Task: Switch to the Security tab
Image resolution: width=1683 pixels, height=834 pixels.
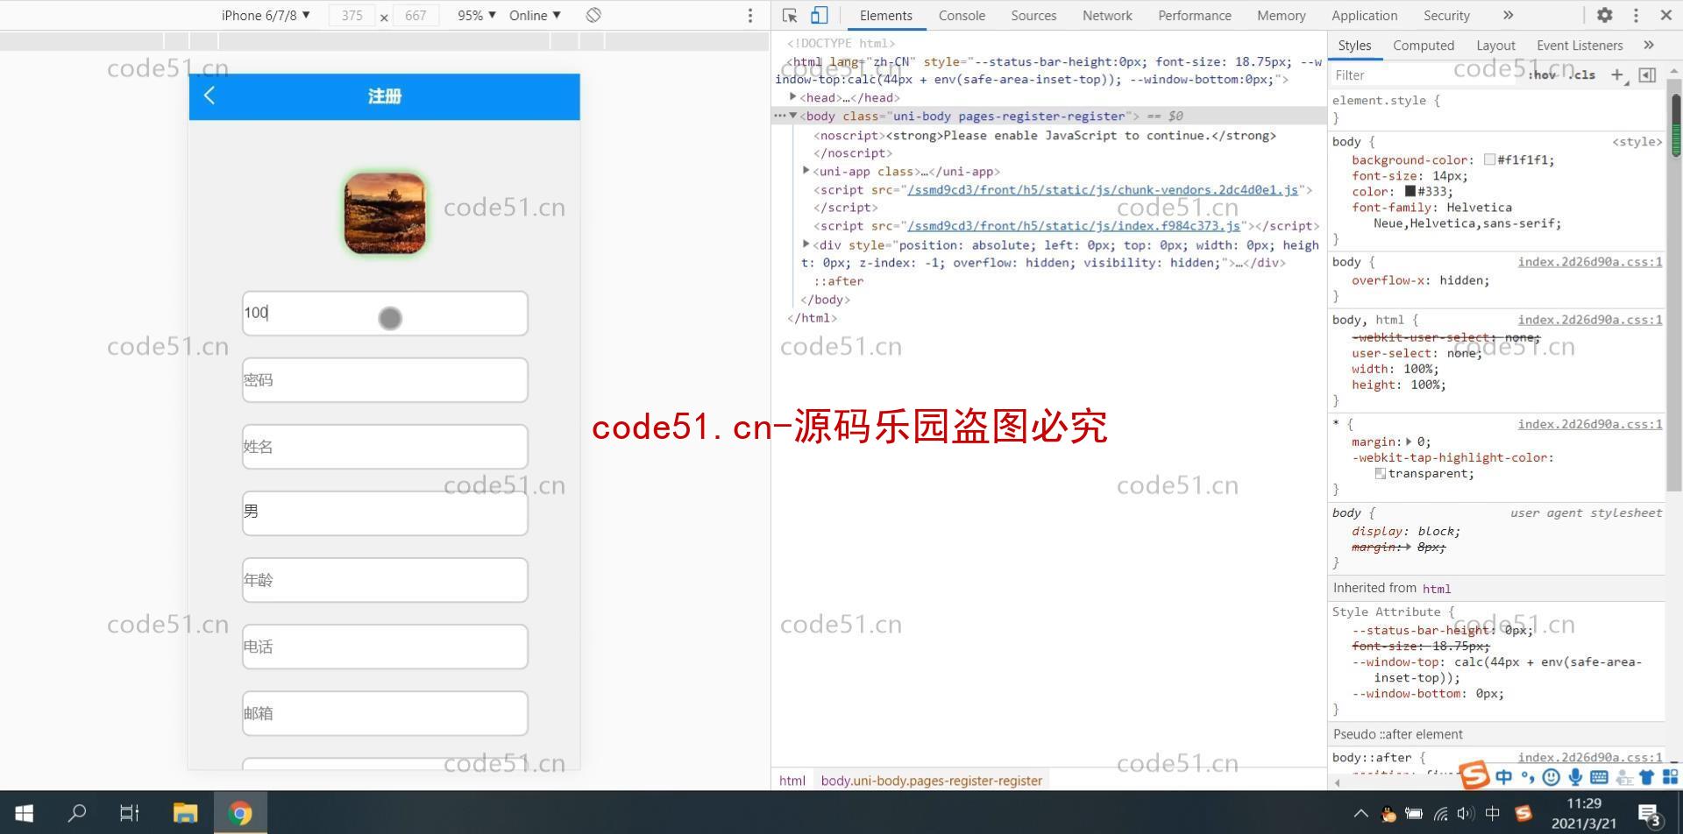Action: tap(1446, 15)
